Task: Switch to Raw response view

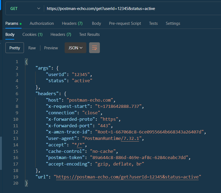Action: (x=32, y=48)
